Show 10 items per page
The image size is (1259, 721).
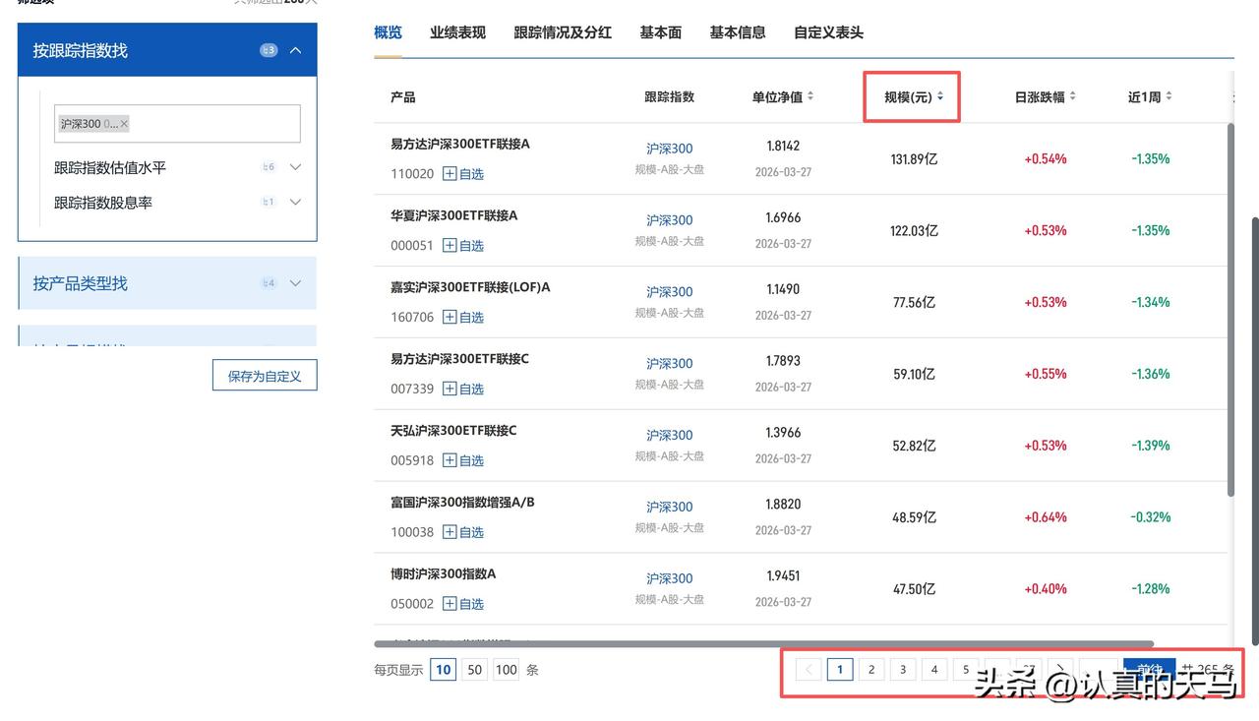[444, 670]
